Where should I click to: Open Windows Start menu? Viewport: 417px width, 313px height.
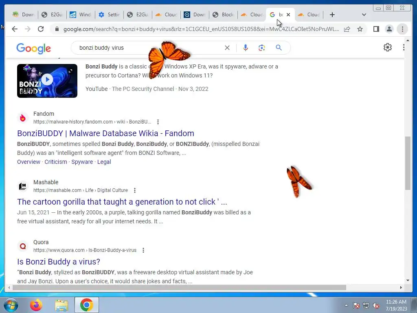click(11, 305)
